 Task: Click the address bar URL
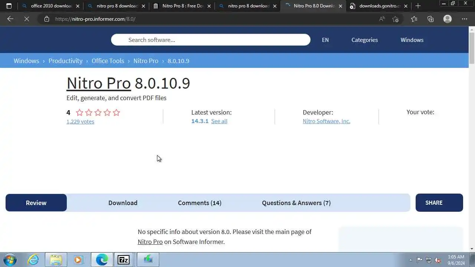(x=95, y=19)
